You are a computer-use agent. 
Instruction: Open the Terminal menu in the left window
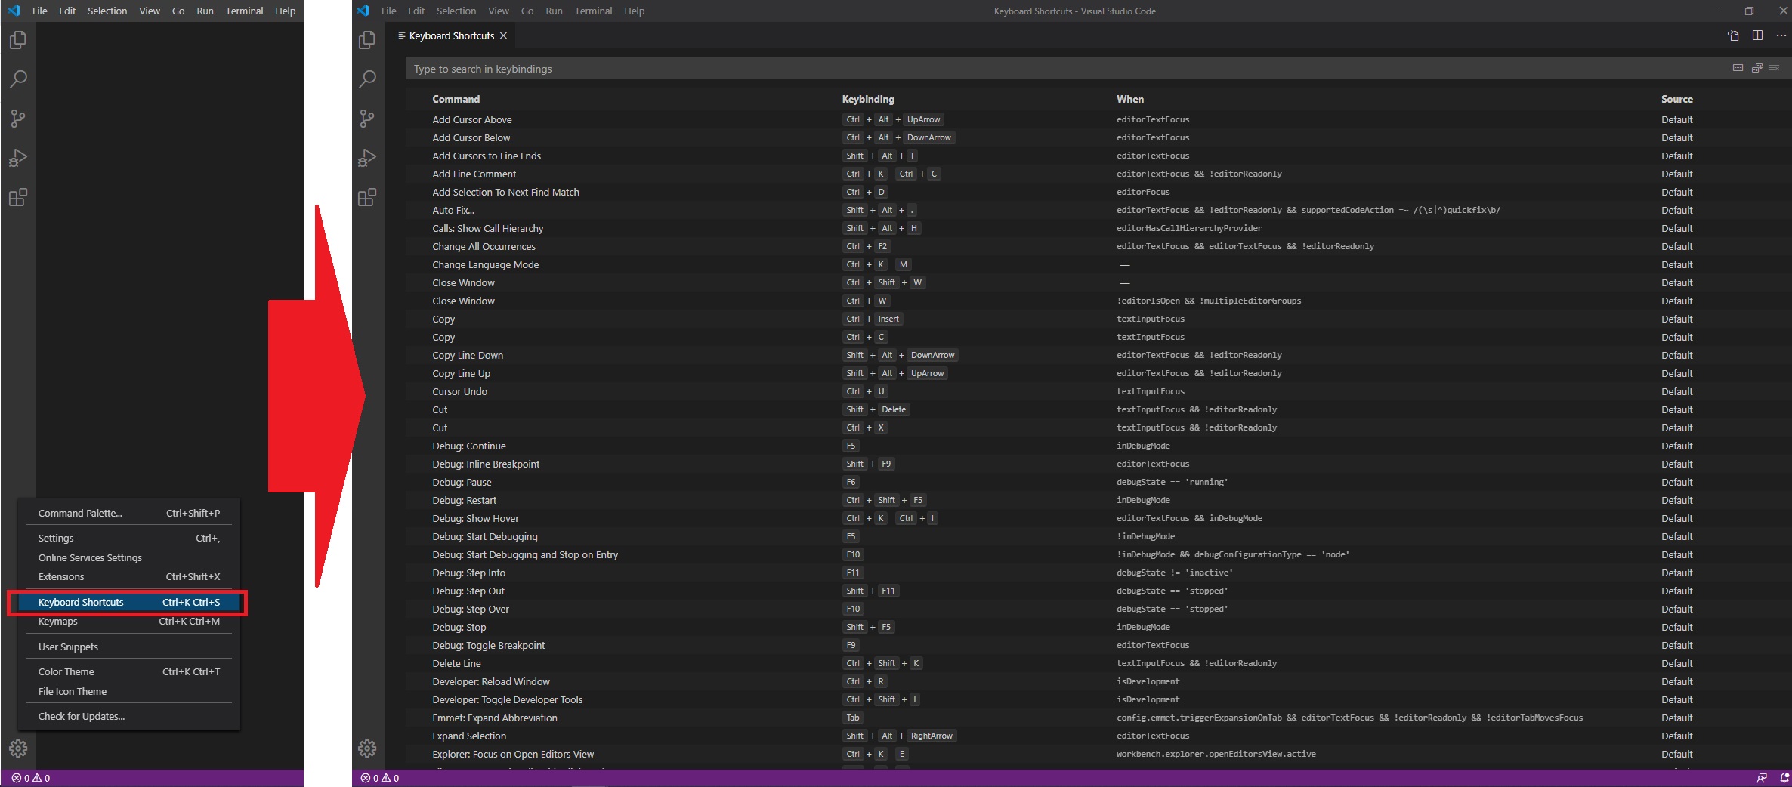pyautogui.click(x=244, y=11)
